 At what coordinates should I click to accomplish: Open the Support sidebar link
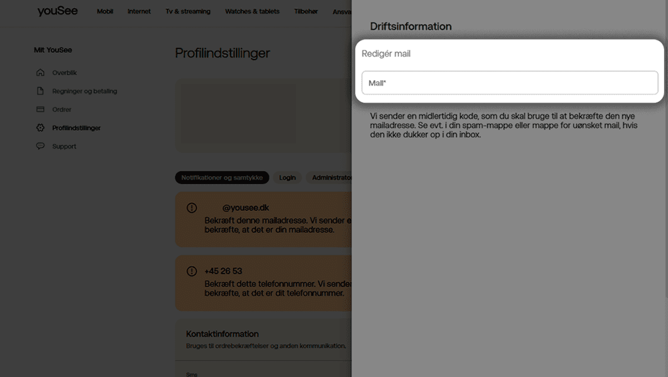pyautogui.click(x=64, y=146)
